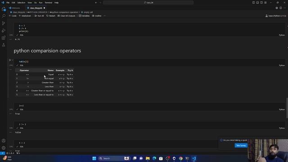Add a new Markdown cell
The image size is (288, 162).
25,16
